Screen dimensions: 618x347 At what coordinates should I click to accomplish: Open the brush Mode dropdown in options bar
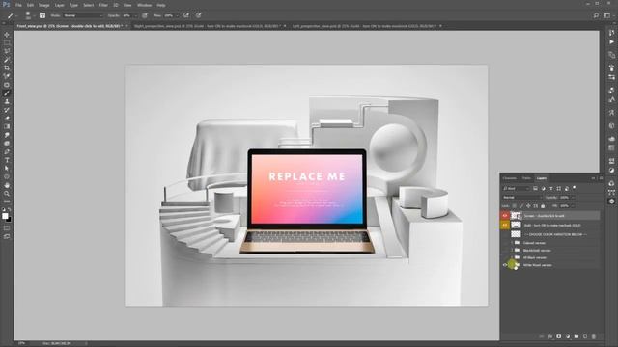[x=83, y=15]
